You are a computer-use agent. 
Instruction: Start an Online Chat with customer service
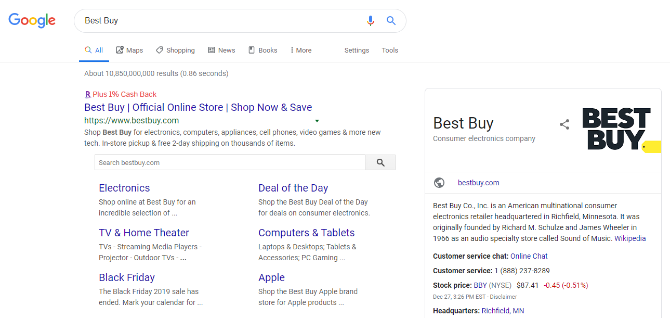[529, 256]
